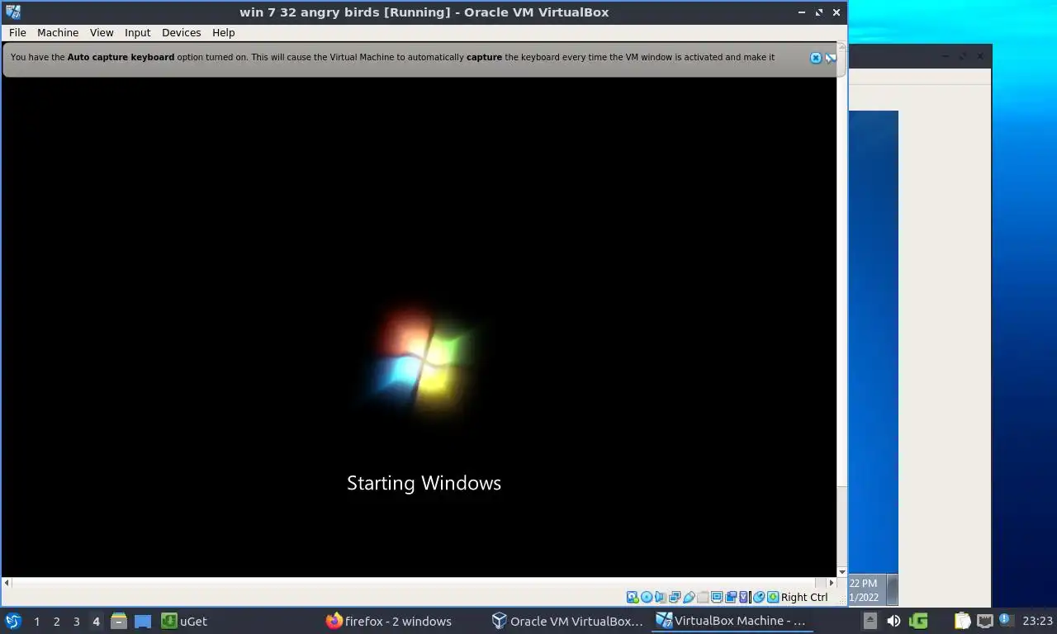Click the audio indicator in VM status bar
1057x634 pixels.
[x=660, y=597]
